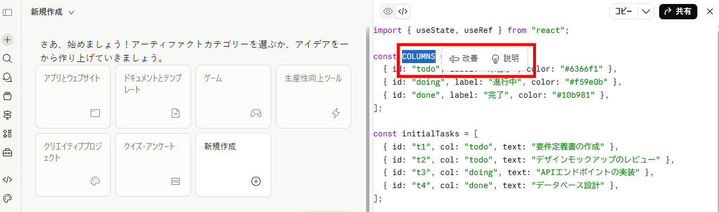
Task: Click the list icon on クイズ・アンケート card
Action: pyautogui.click(x=176, y=181)
